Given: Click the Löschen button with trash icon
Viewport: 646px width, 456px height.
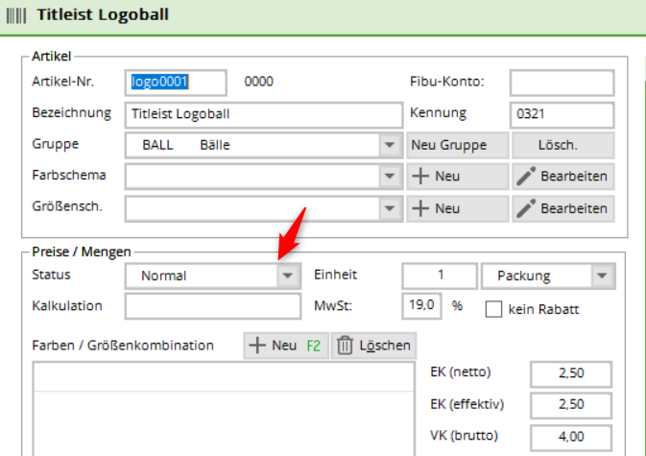Looking at the screenshot, I should [373, 346].
